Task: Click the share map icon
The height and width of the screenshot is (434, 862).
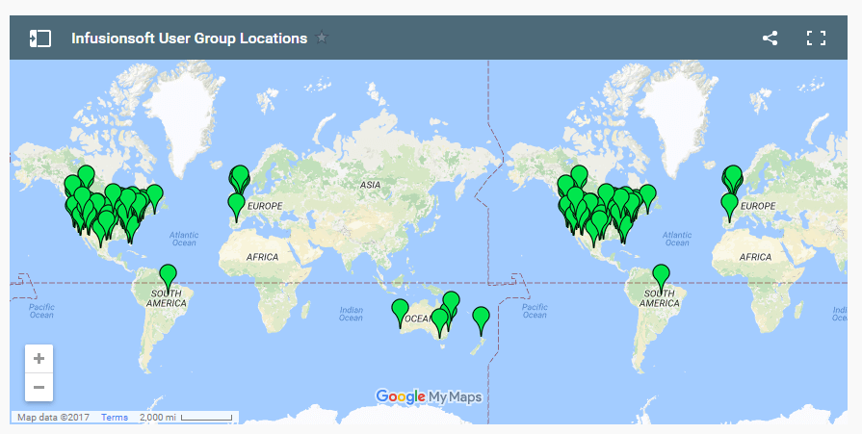Action: [770, 38]
